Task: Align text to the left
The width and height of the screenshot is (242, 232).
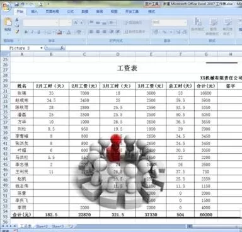Action: coord(91,32)
